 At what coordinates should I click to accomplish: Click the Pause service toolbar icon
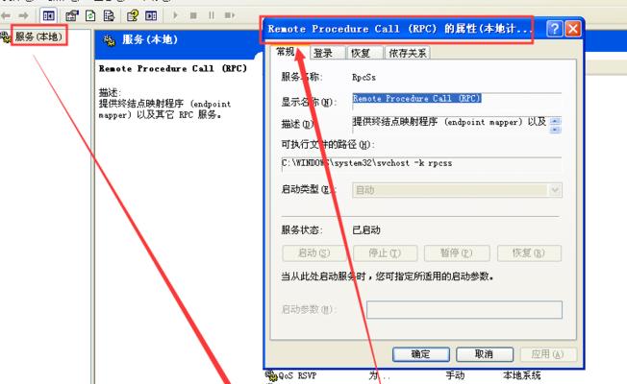212,15
